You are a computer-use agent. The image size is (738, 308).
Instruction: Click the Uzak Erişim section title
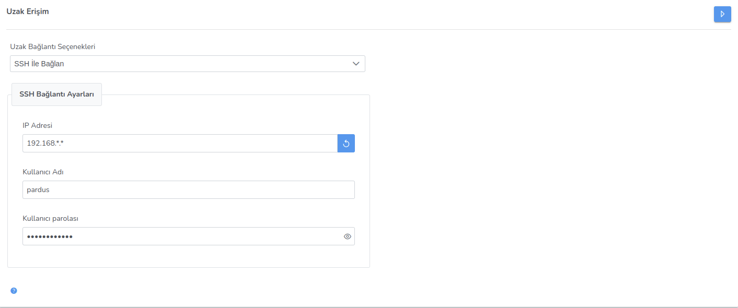click(28, 11)
